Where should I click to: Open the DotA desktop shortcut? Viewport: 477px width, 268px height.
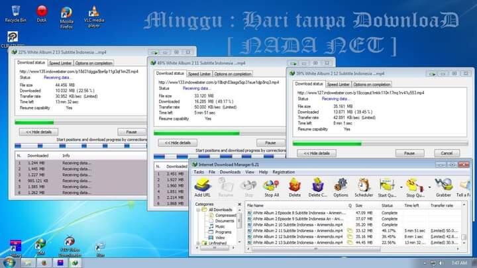42,14
